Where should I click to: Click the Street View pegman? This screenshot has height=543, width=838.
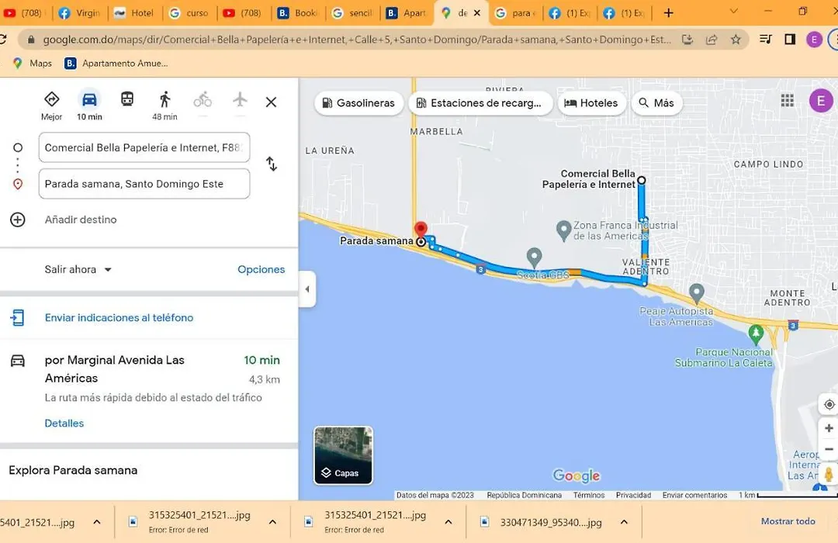click(x=829, y=474)
